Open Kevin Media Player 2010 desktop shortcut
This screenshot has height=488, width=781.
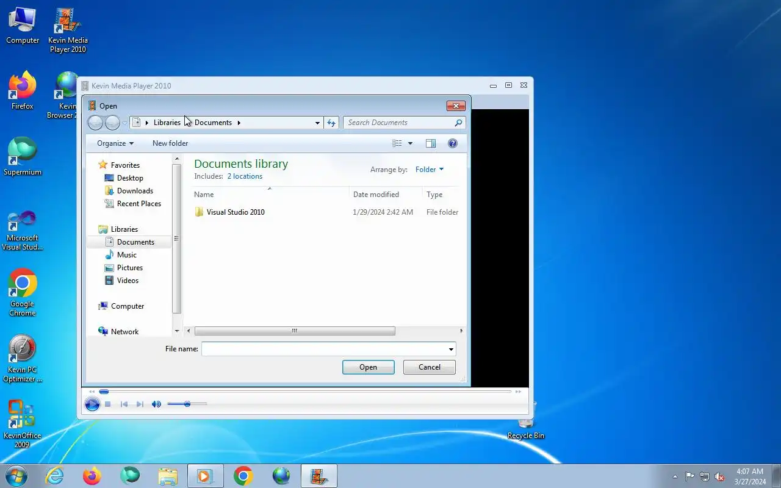pos(68,30)
